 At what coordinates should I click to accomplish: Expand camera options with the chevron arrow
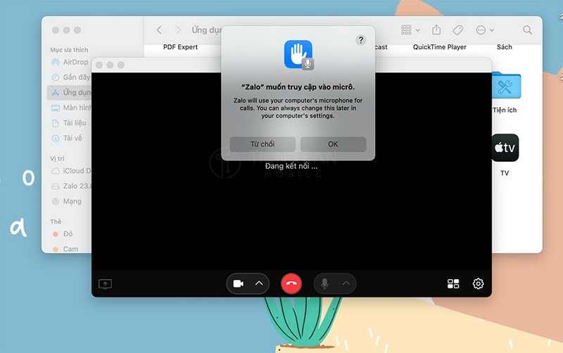tap(258, 283)
